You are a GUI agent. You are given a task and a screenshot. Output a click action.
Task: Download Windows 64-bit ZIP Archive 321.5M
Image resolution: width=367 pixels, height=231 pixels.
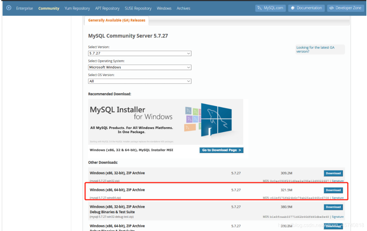333,190
